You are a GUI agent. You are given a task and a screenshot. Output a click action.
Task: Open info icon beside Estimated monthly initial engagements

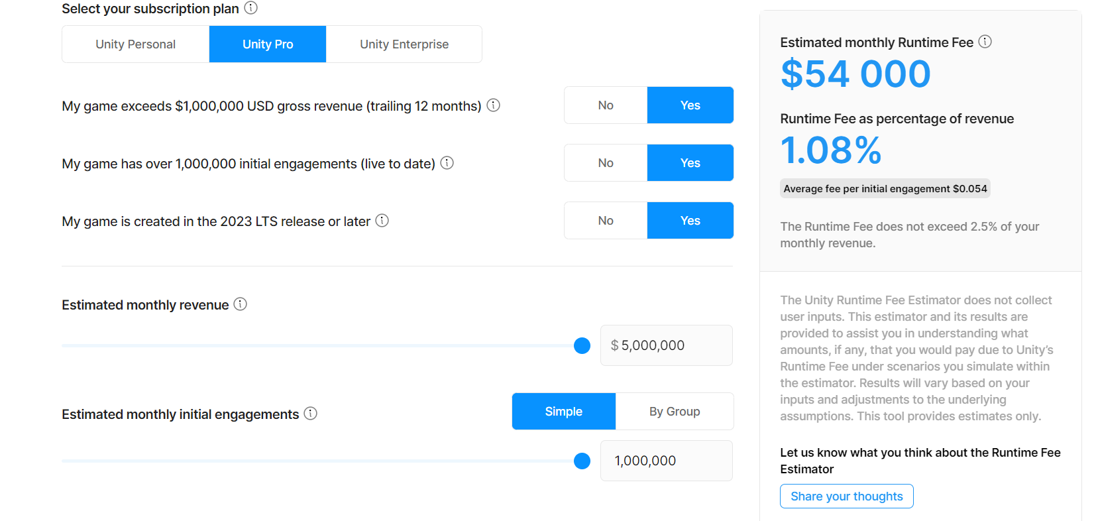coord(310,414)
